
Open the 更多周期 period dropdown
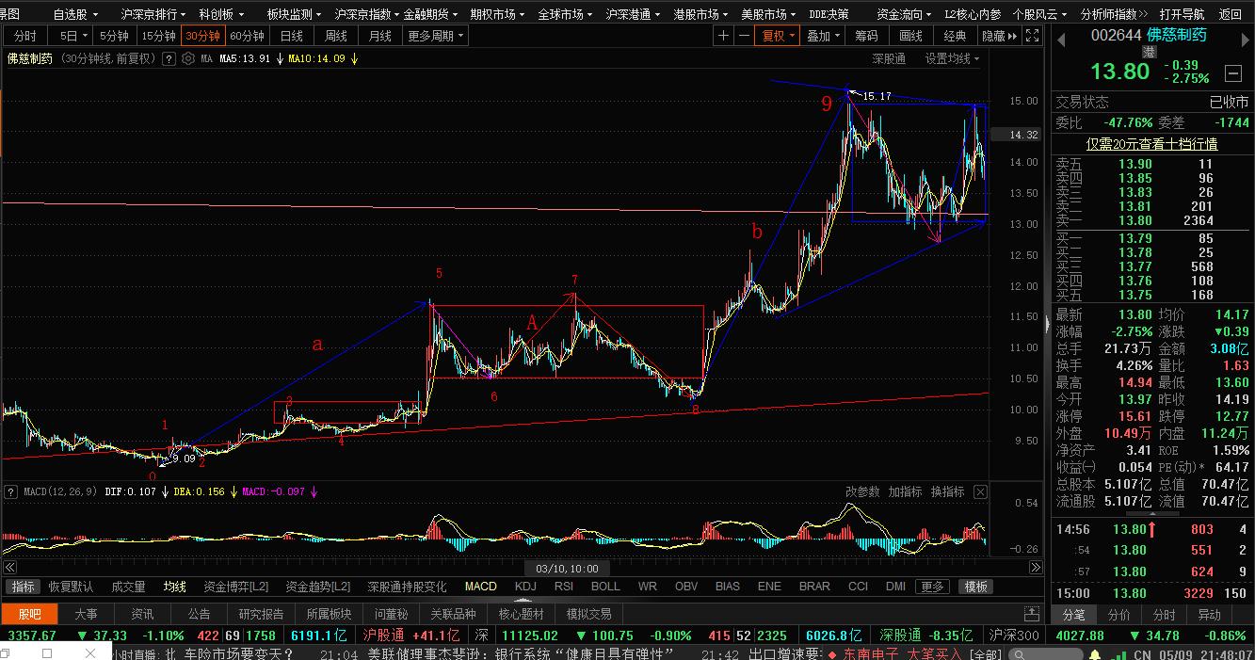pyautogui.click(x=435, y=34)
